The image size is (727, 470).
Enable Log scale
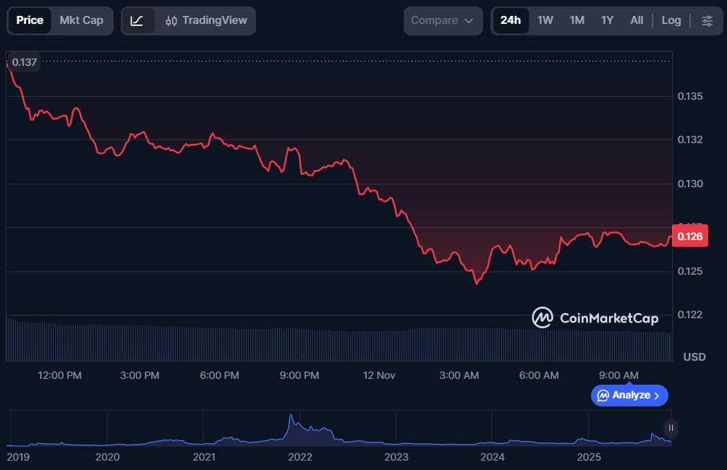671,20
